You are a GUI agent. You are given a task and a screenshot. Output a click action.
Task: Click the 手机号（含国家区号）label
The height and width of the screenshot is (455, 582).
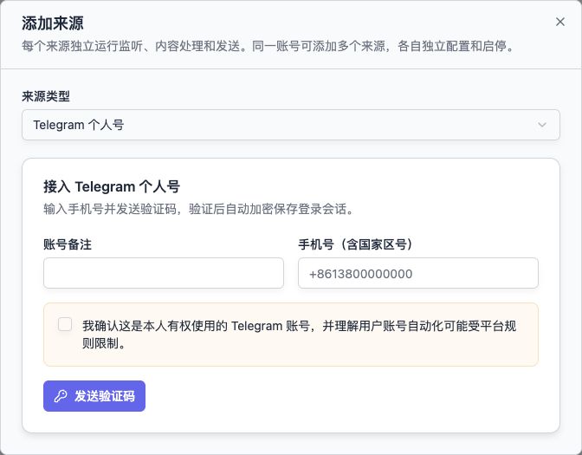click(356, 244)
